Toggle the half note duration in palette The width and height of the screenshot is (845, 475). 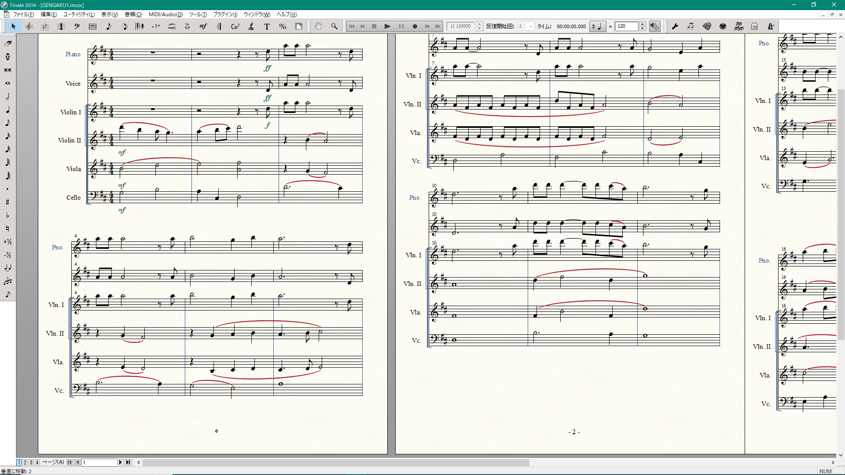pos(7,96)
